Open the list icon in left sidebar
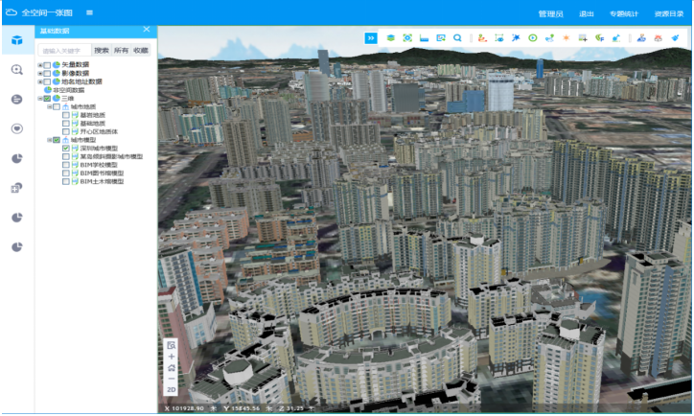694x416 pixels. [17, 99]
